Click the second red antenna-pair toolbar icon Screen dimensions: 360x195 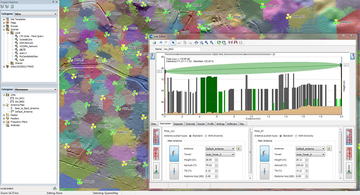[x=235, y=42]
